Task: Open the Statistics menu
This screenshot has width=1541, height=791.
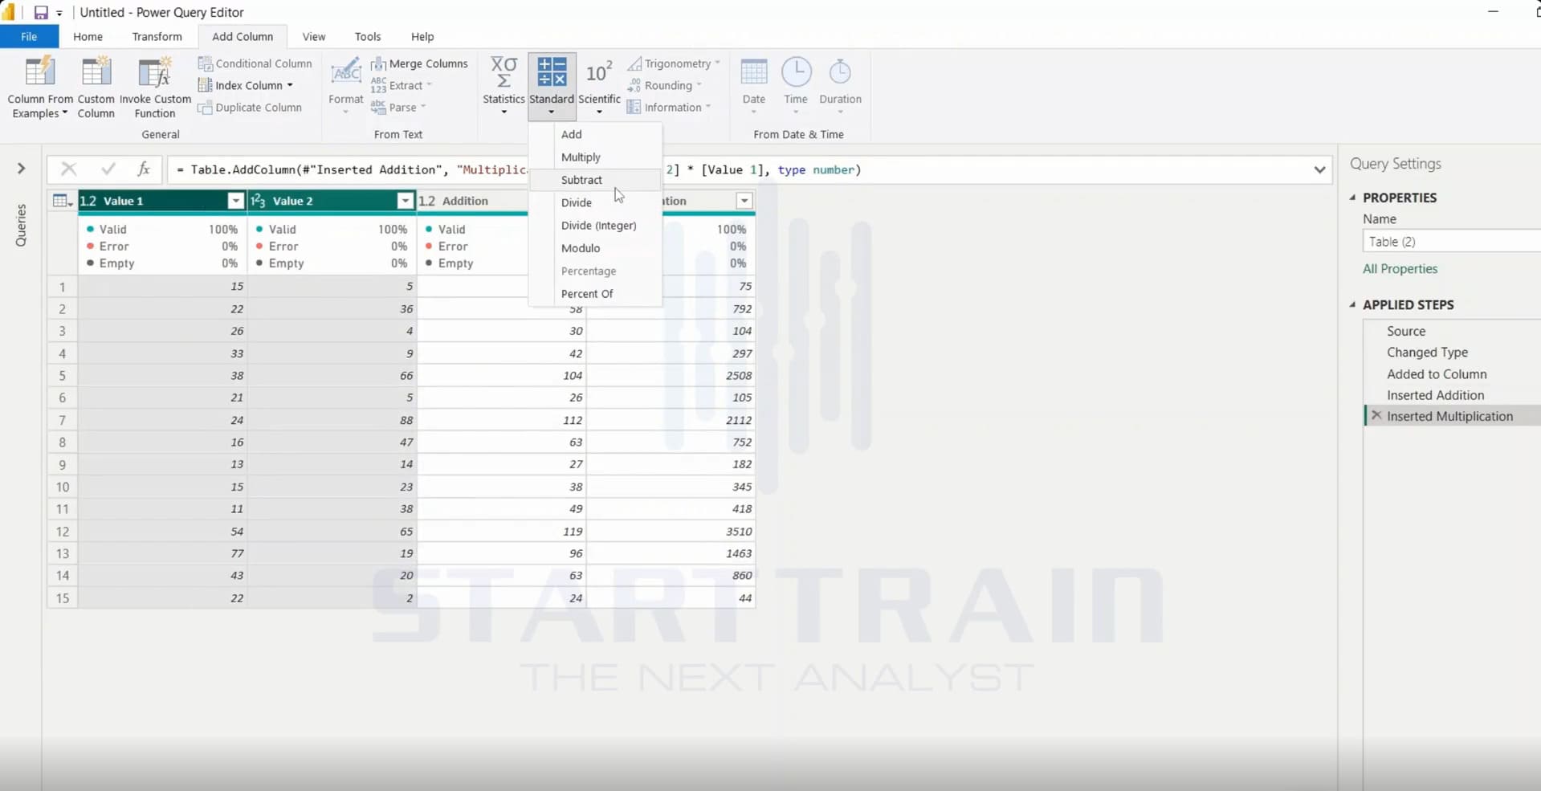Action: [x=503, y=86]
